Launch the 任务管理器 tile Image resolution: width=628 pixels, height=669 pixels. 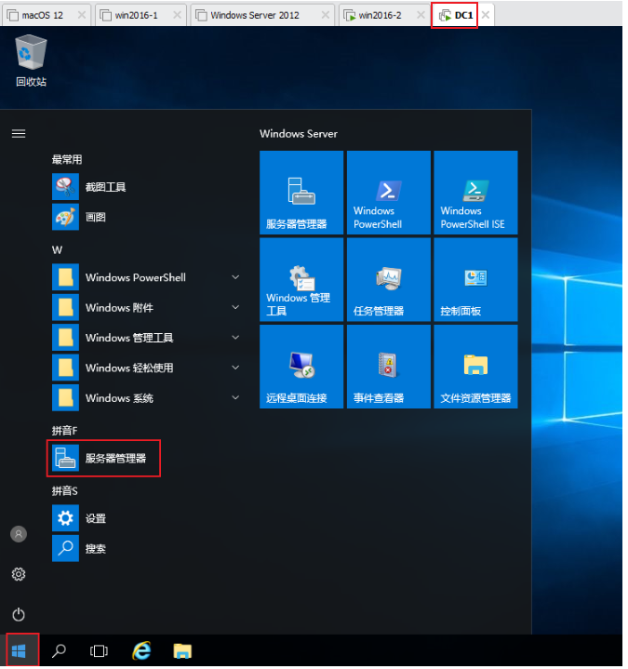pyautogui.click(x=391, y=281)
